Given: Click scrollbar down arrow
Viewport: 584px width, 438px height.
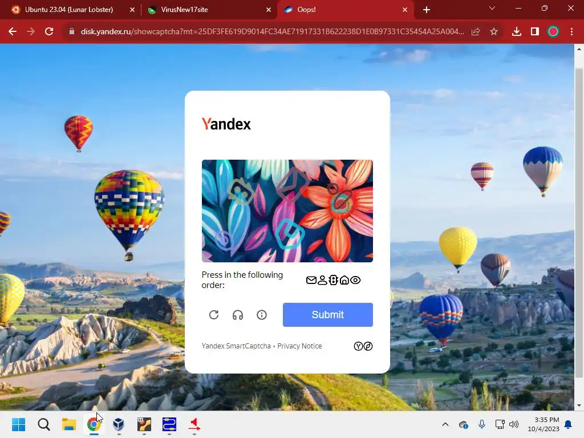Looking at the screenshot, I should [579, 405].
